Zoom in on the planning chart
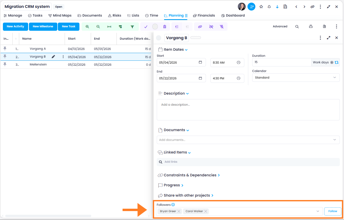This screenshot has width=344, height=220. [87, 27]
